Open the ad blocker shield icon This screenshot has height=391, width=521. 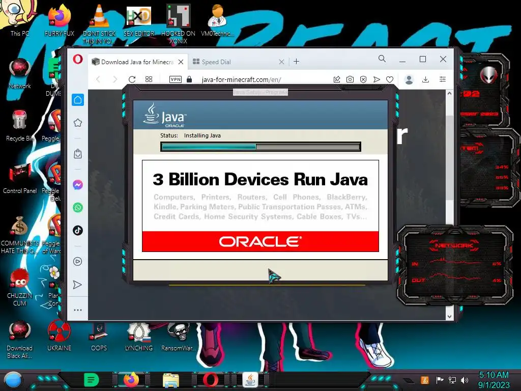click(363, 79)
